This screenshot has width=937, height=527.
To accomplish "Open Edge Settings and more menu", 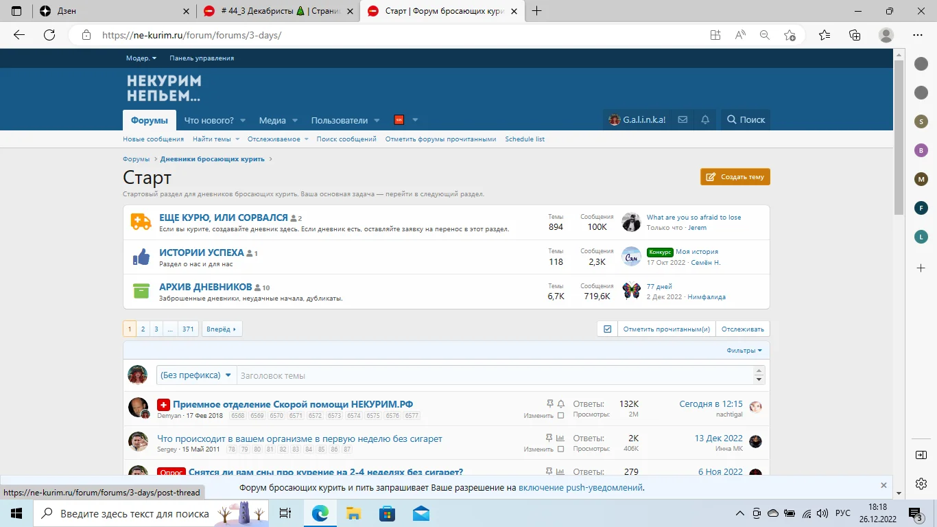I will tap(918, 35).
